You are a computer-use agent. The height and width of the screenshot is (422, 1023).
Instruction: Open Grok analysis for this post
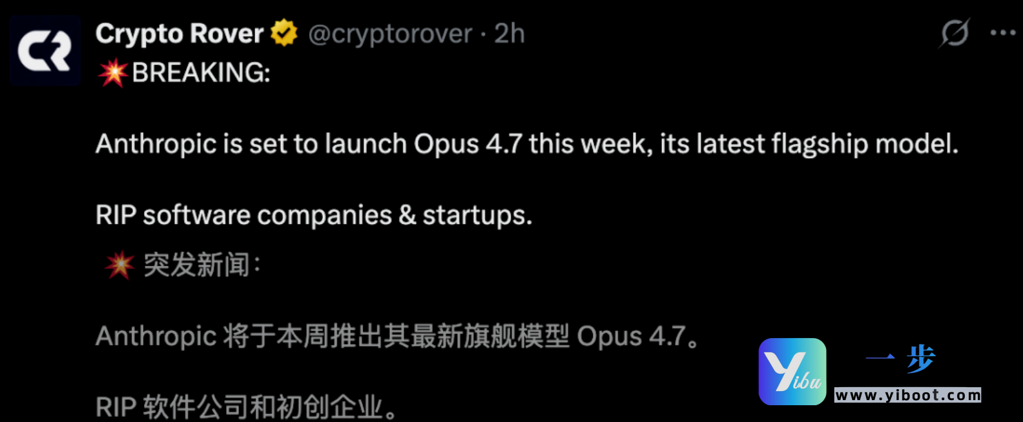tap(954, 32)
